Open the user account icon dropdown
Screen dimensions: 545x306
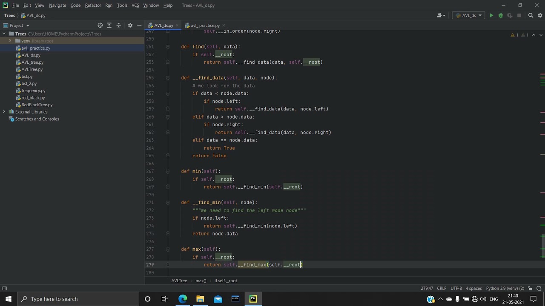pos(441,15)
